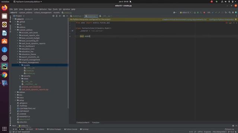
Task: Click the Git update project arrow icon
Action: pyautogui.click(x=212, y=13)
